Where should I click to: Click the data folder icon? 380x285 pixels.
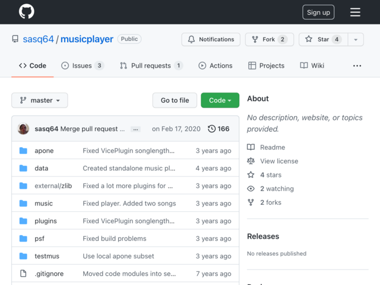point(23,168)
